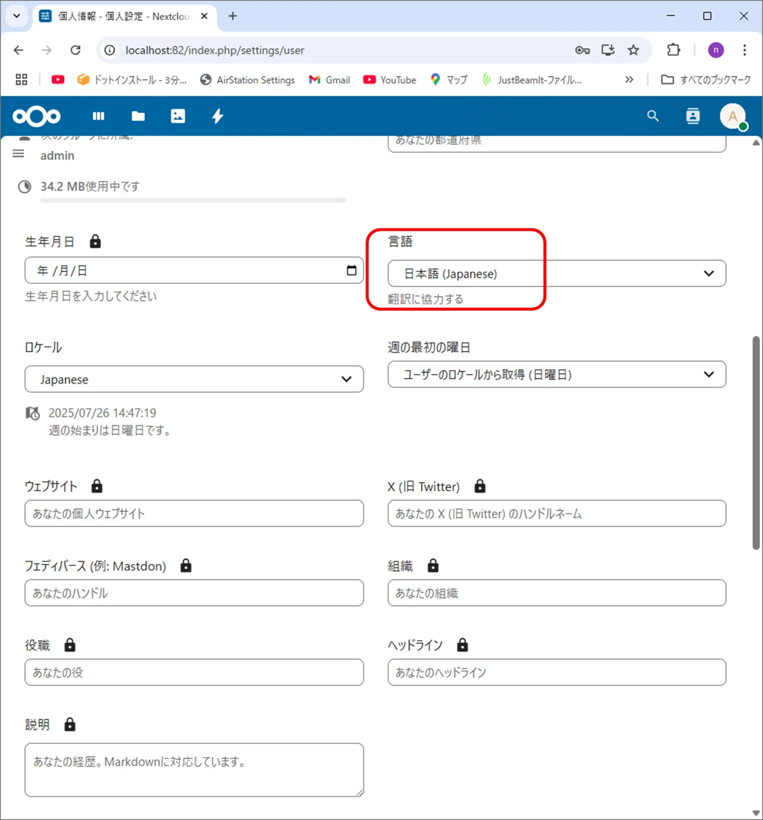763x820 pixels.
Task: Click the lock icon beside 説明
Action: (x=70, y=725)
